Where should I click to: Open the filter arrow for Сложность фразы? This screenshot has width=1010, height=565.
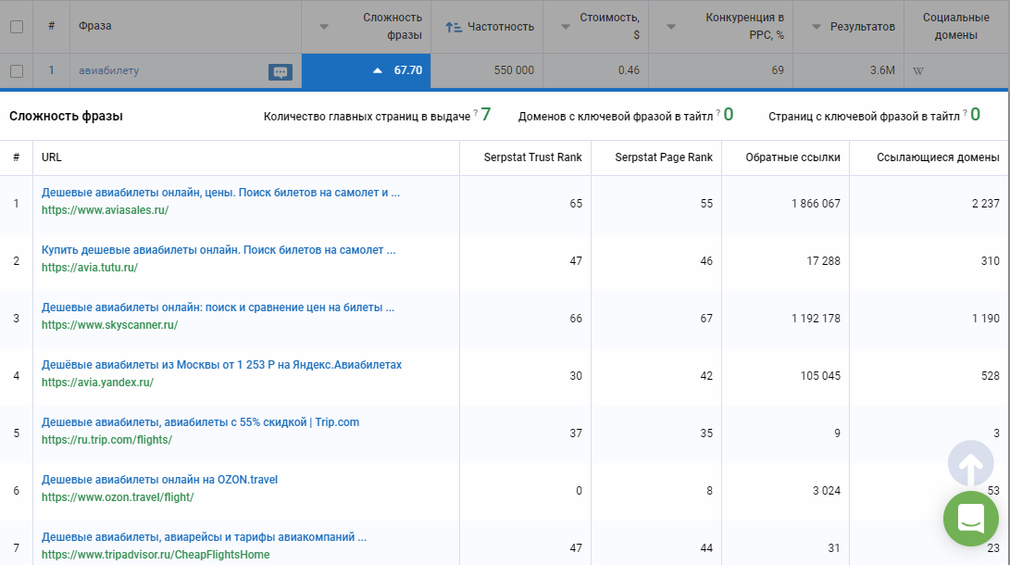click(x=324, y=27)
